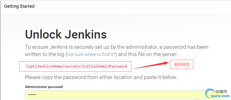Click the "Unlock Jenkins" heading

click(66, 34)
